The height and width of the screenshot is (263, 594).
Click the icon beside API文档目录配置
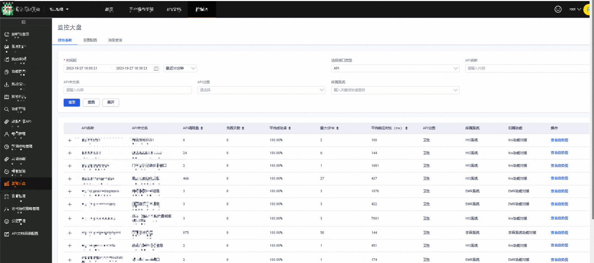(x=6, y=234)
